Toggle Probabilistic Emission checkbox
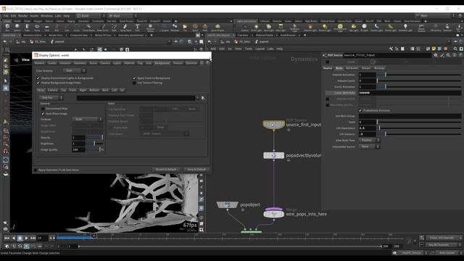The image size is (464, 261). point(360,110)
